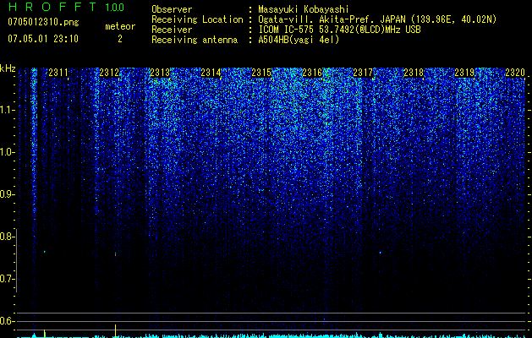Click the 2318 time marker
The width and height of the screenshot is (532, 338).
tap(414, 73)
